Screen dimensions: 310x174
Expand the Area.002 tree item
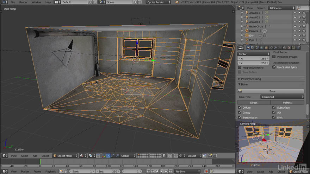click(x=242, y=17)
